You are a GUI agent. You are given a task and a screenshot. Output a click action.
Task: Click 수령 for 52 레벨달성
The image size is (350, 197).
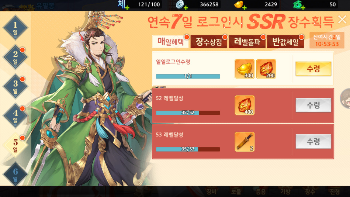click(x=313, y=105)
